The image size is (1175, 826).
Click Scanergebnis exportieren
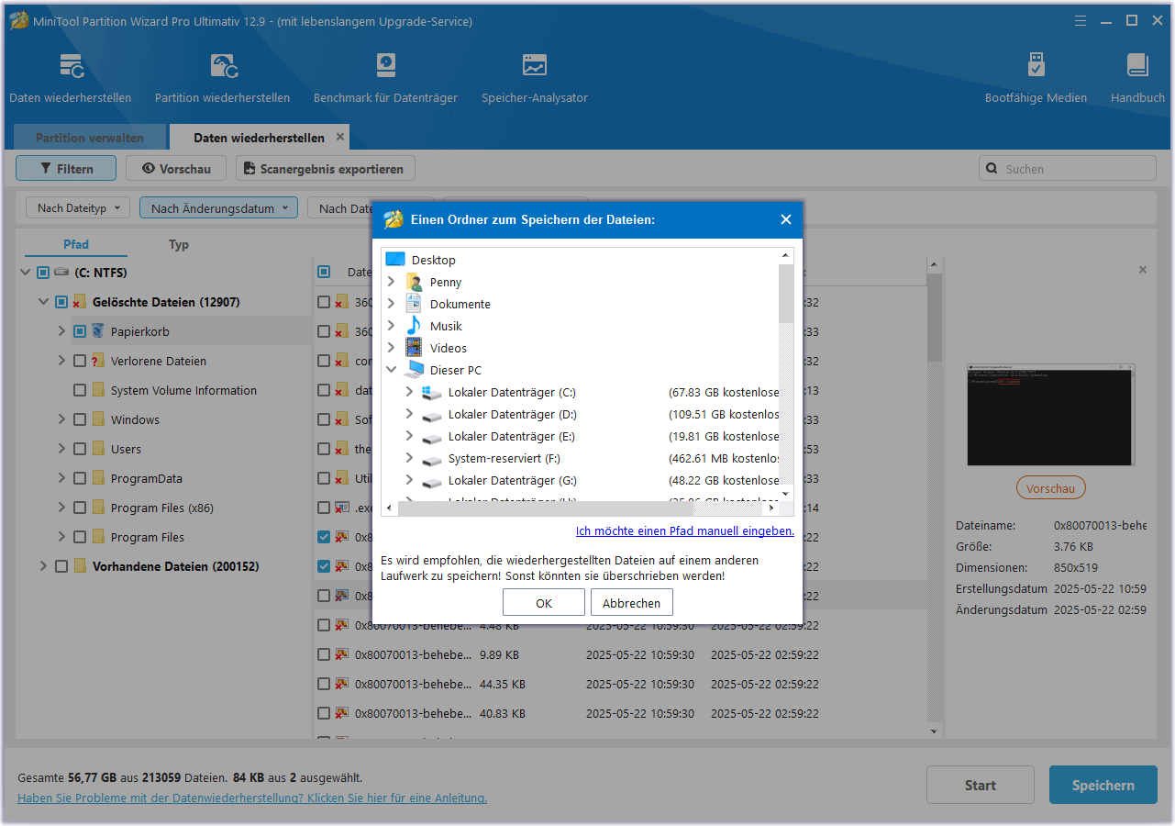click(x=326, y=169)
